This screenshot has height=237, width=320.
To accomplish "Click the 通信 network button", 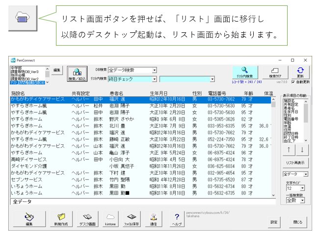I will 153,219.
